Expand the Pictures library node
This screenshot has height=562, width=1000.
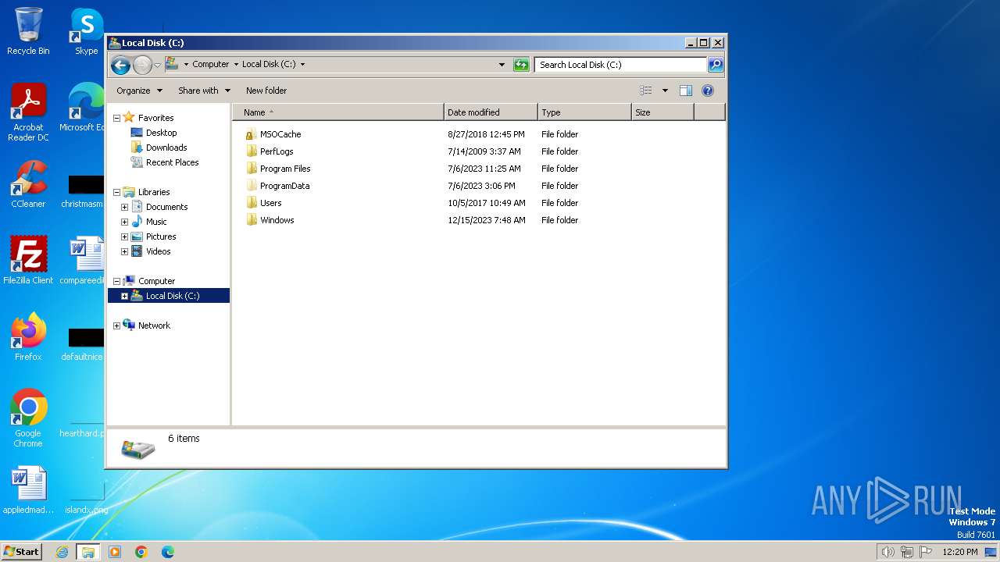pyautogui.click(x=124, y=237)
